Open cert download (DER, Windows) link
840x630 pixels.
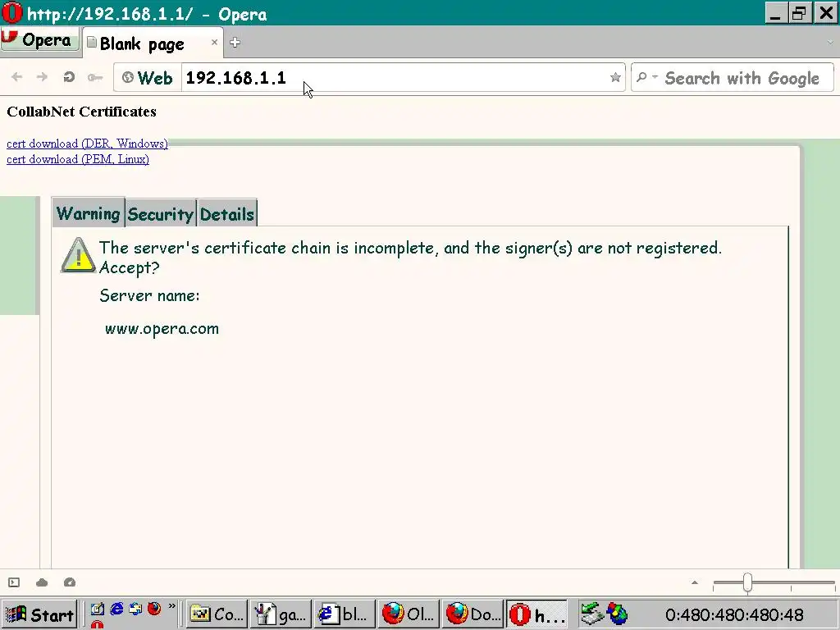coord(87,144)
